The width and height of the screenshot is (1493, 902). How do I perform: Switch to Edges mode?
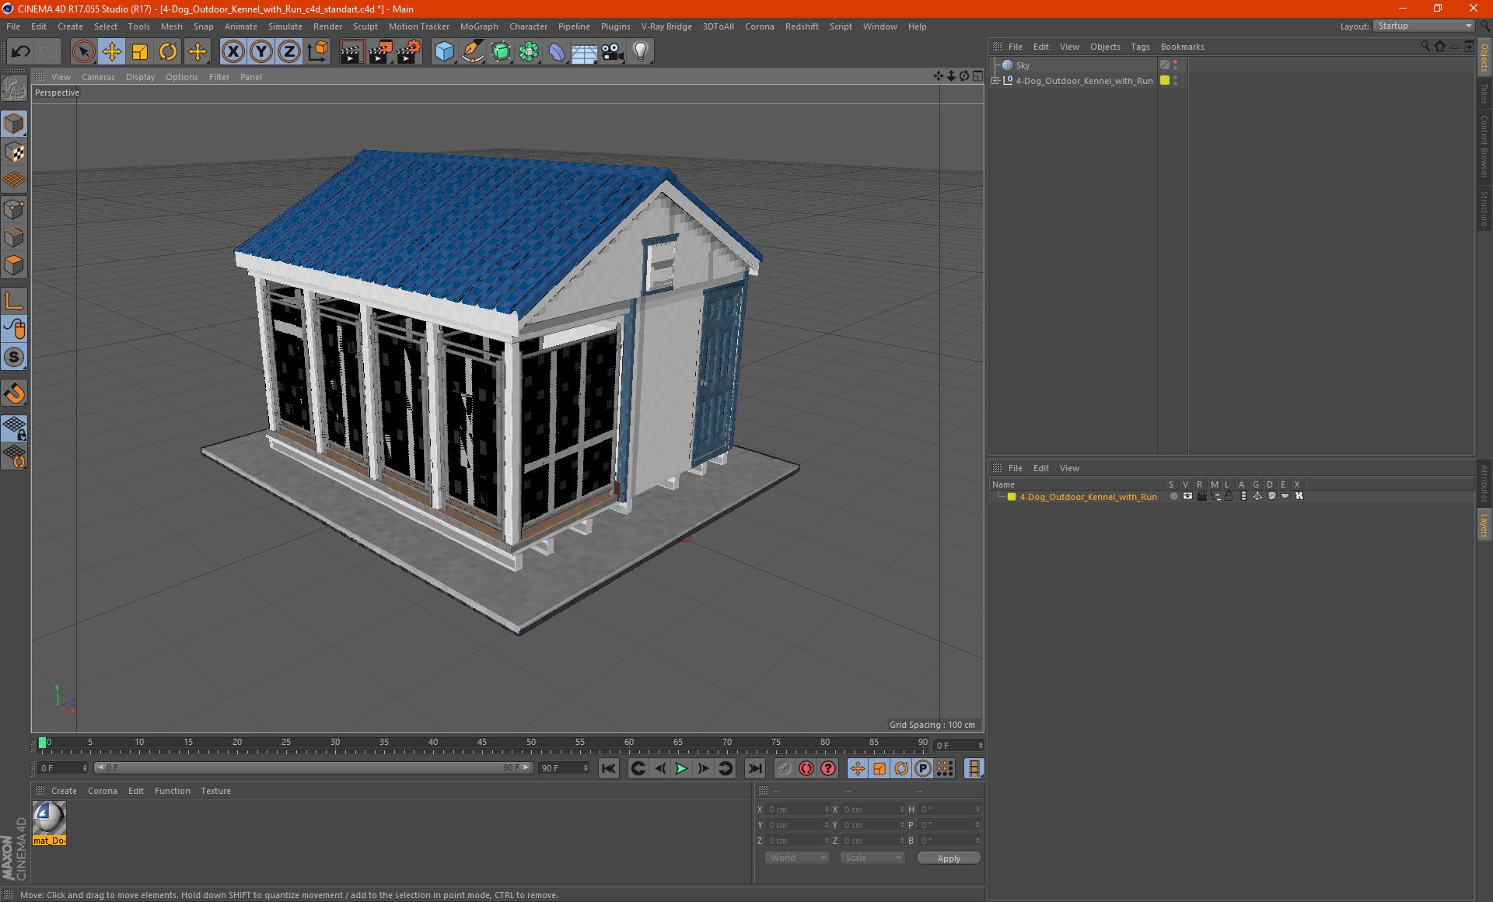click(15, 237)
